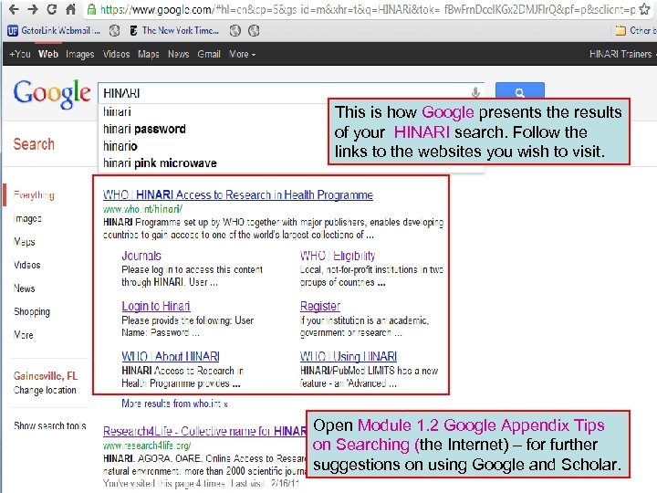Open Gmail from the Google bar

coord(209,54)
